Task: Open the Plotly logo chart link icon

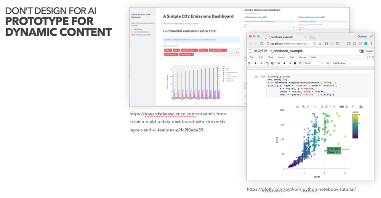Action: 361,107
